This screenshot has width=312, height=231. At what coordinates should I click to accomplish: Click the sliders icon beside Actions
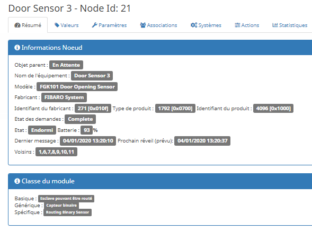[237, 25]
